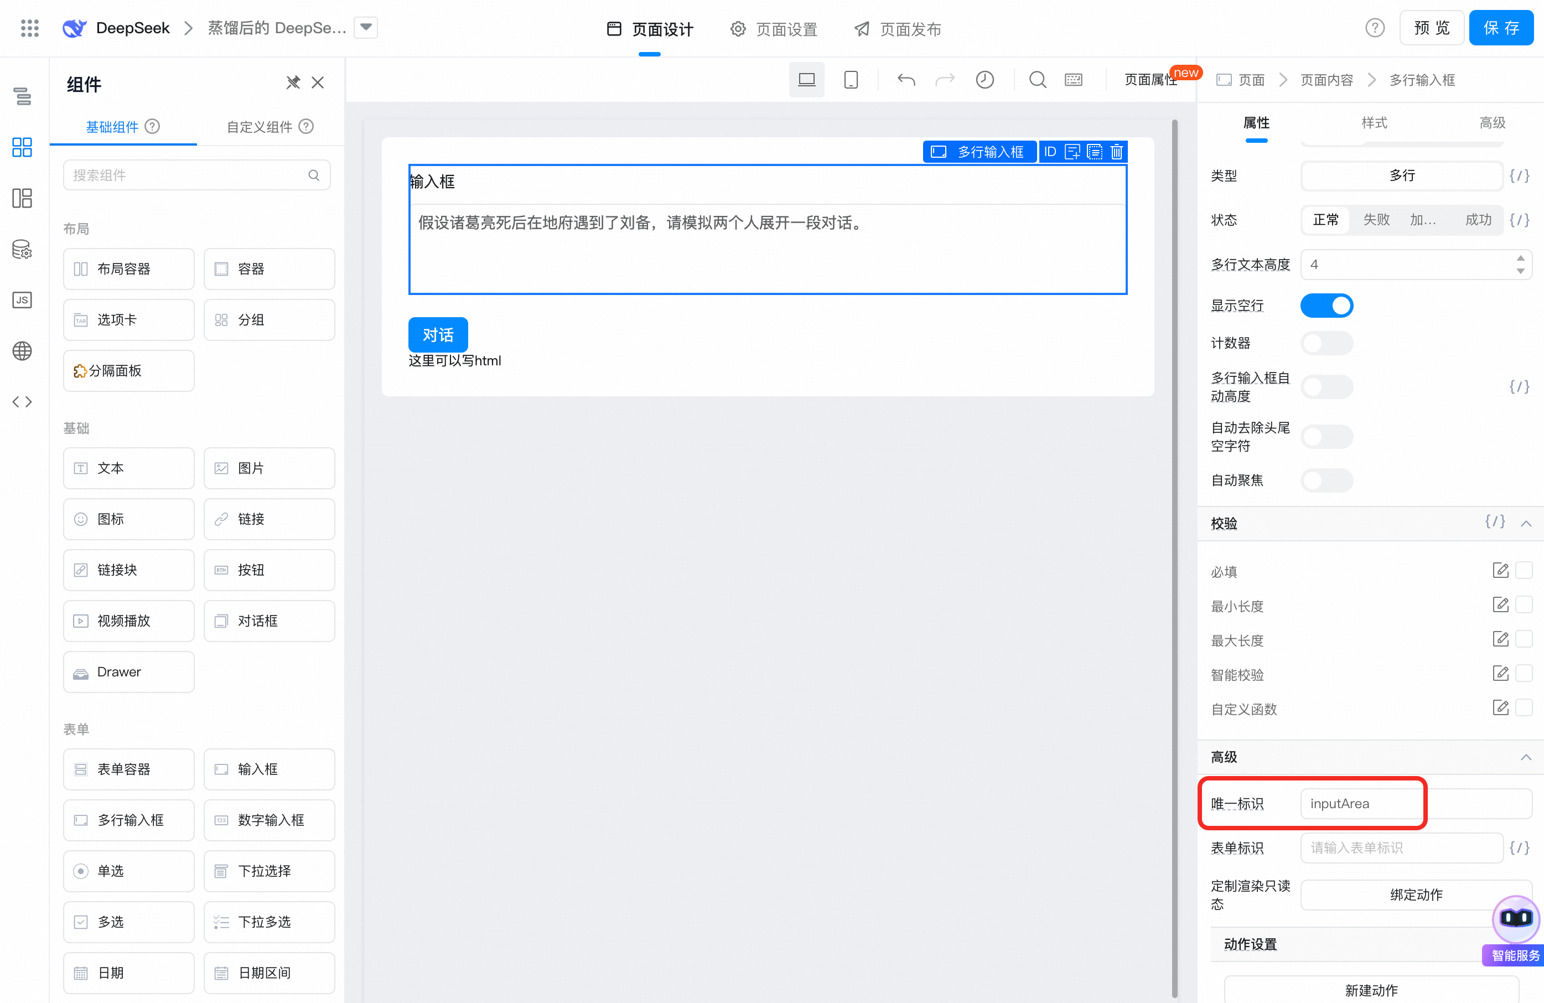Click search icon in component search box
Screen dimensions: 1544x1003
[314, 175]
